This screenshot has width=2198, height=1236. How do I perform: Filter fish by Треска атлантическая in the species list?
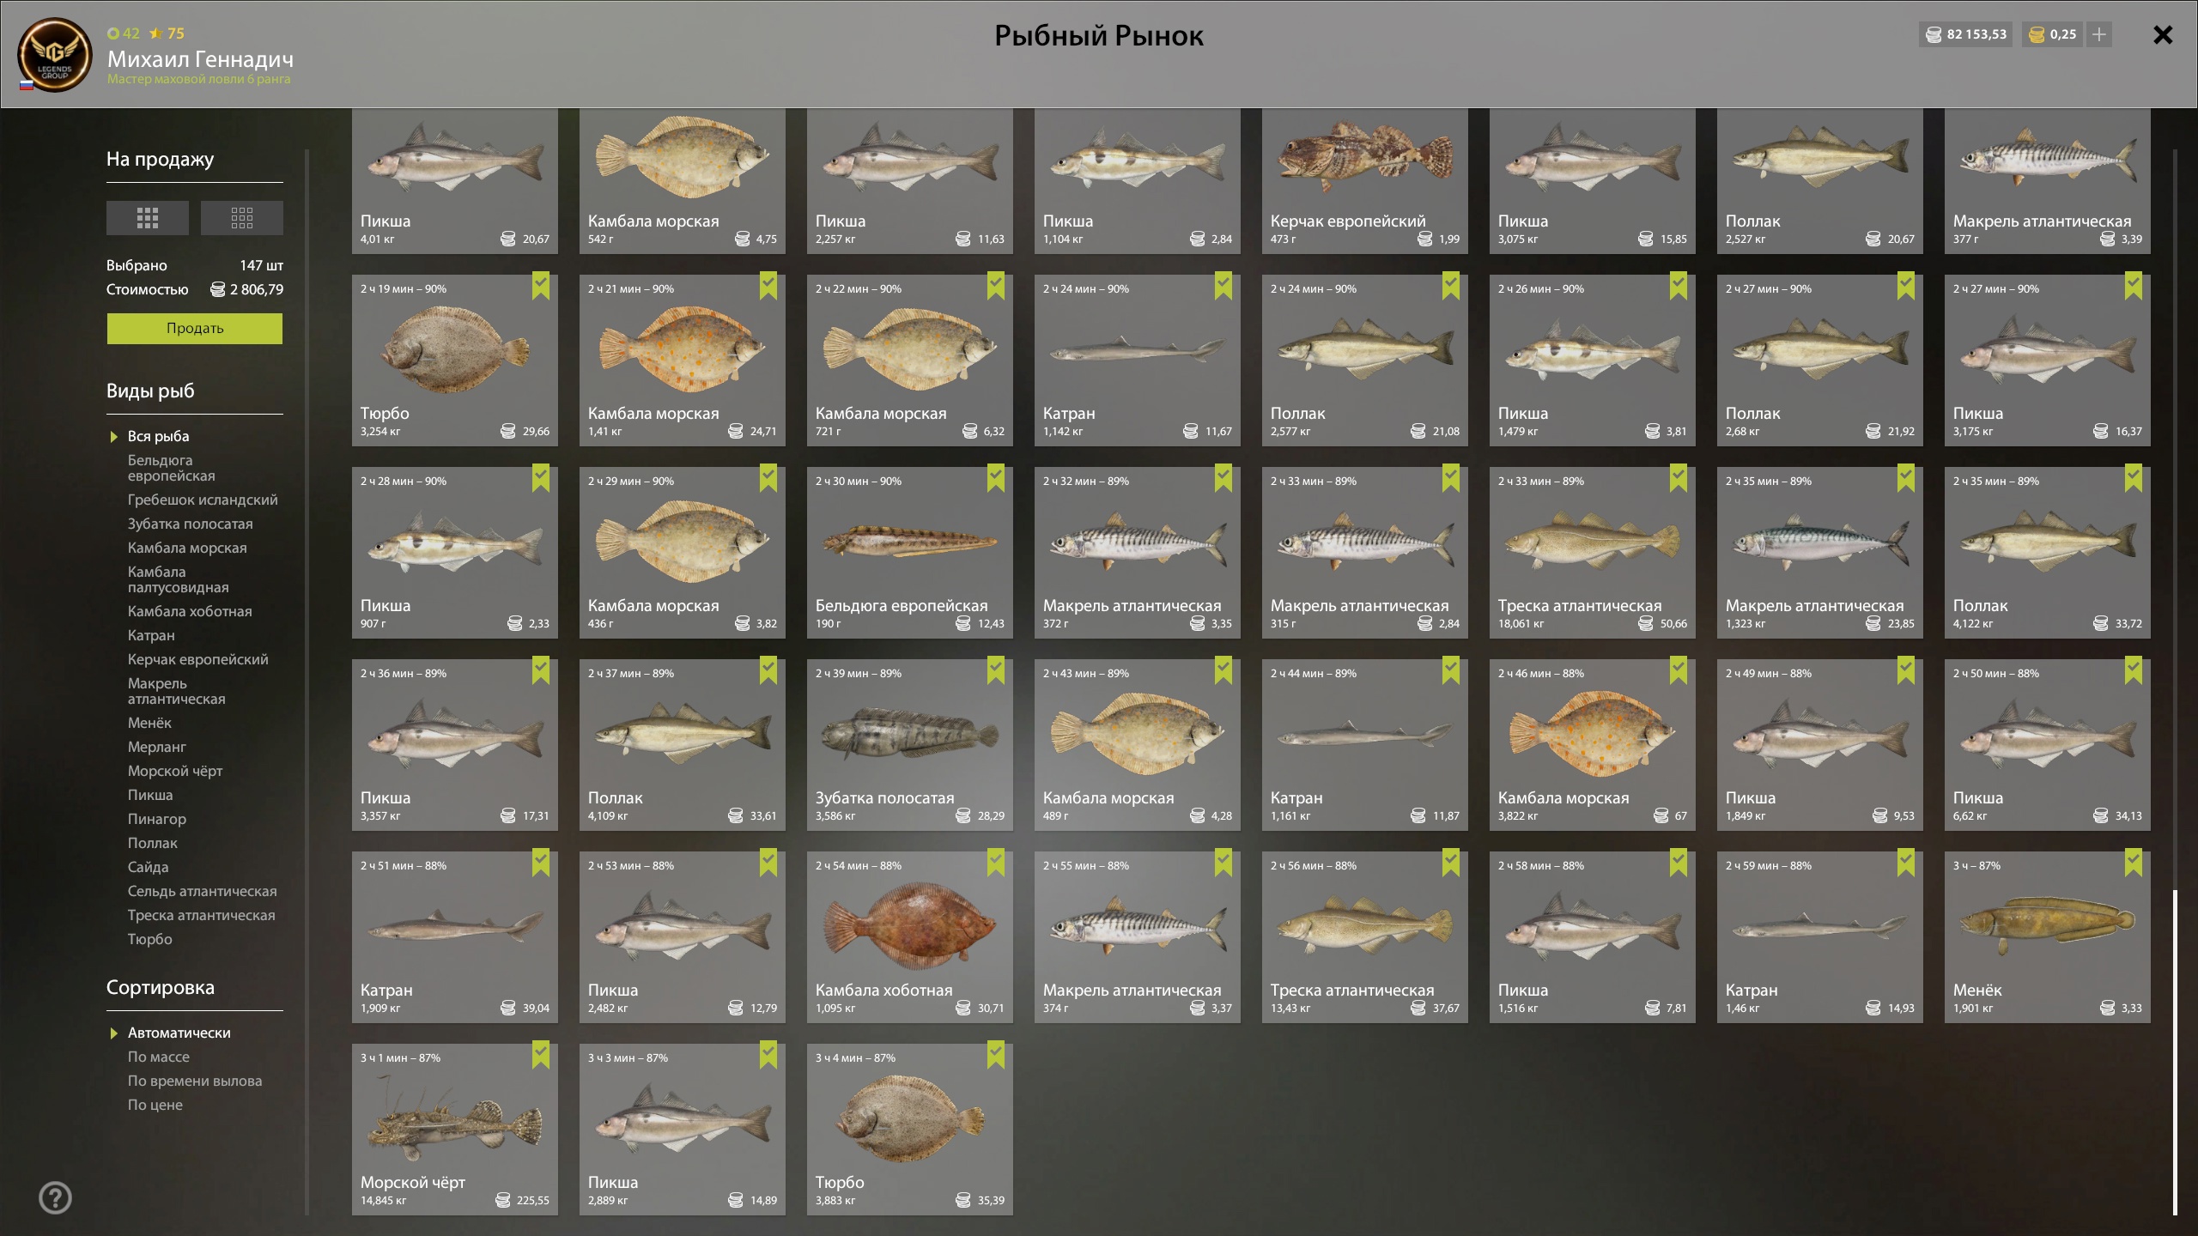tap(202, 915)
